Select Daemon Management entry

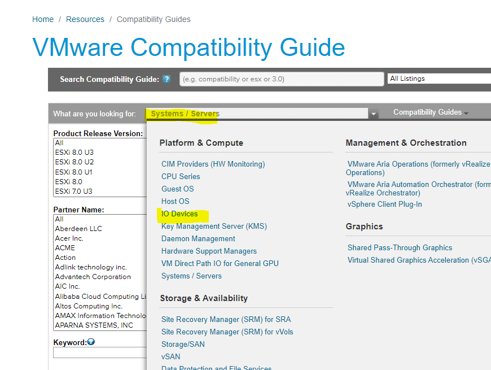point(198,239)
